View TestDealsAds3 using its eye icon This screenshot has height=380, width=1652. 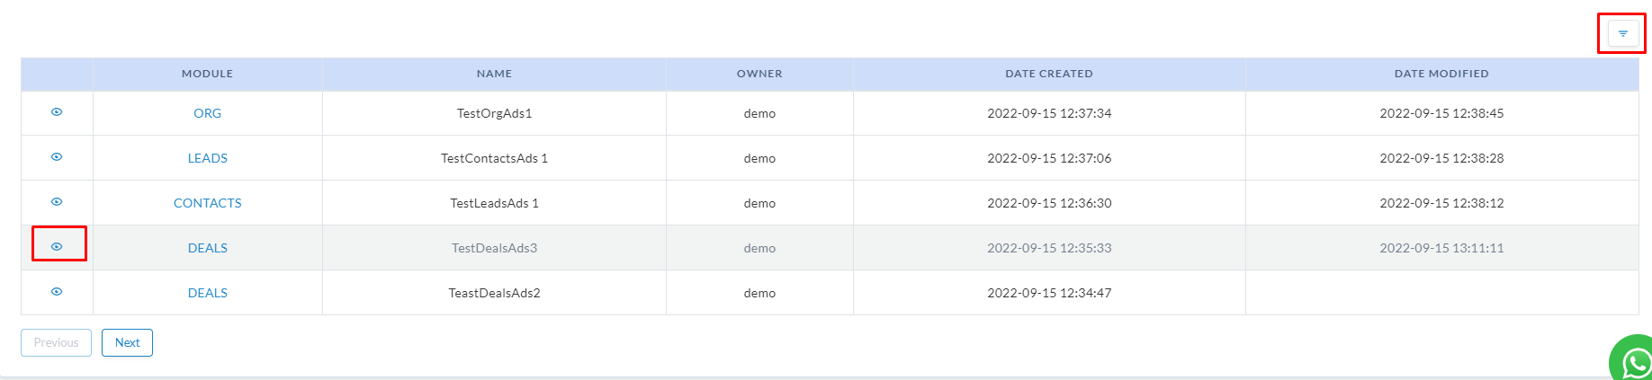click(57, 246)
